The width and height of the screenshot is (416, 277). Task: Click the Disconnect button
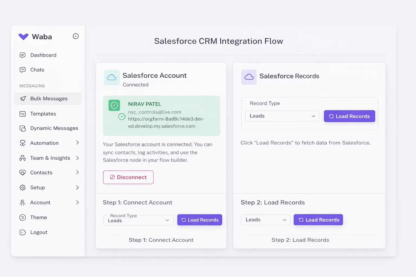(x=128, y=177)
